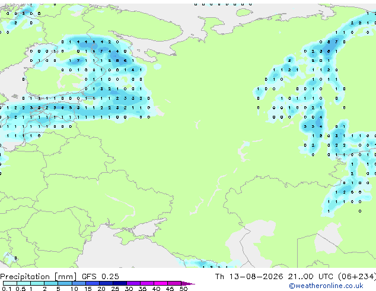Screen dimensions: 376x291
Task: Select legend swatch between 1 and 2
Action: pyautogui.click(x=37, y=283)
